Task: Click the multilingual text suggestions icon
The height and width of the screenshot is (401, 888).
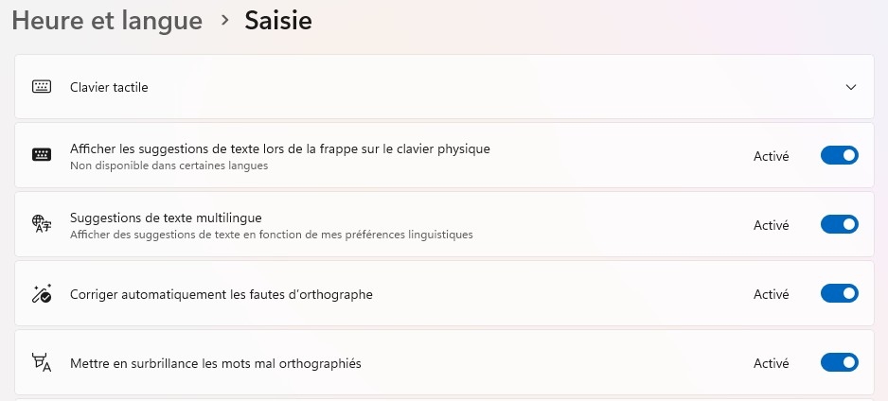Action: (x=42, y=225)
